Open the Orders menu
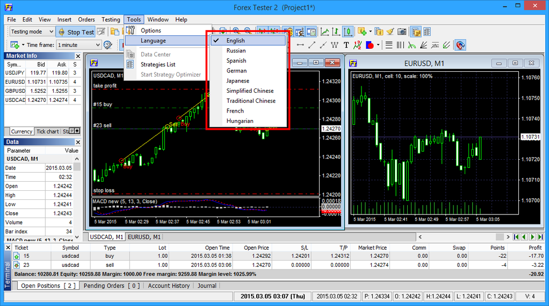Image resolution: width=549 pixels, height=306 pixels. (86, 20)
